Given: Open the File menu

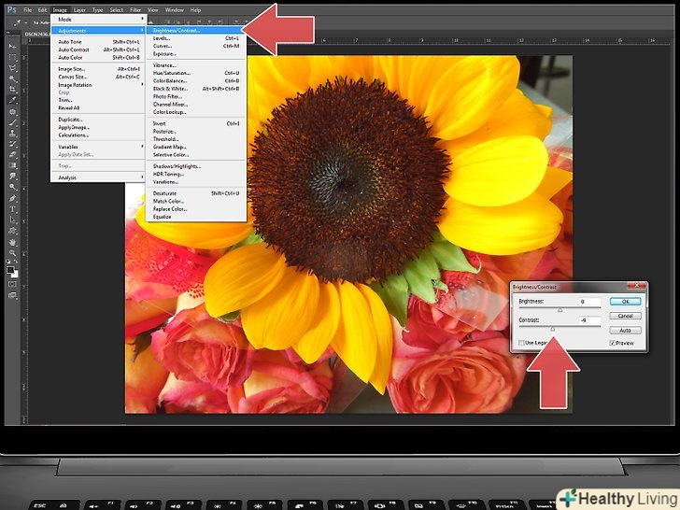Looking at the screenshot, I should pos(28,9).
